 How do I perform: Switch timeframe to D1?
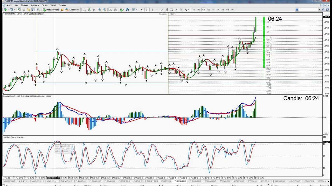pyautogui.click(x=223, y=10)
